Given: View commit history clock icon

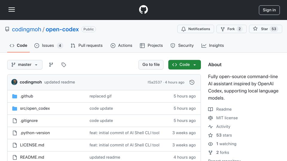Looking at the screenshot, I should click(192, 82).
